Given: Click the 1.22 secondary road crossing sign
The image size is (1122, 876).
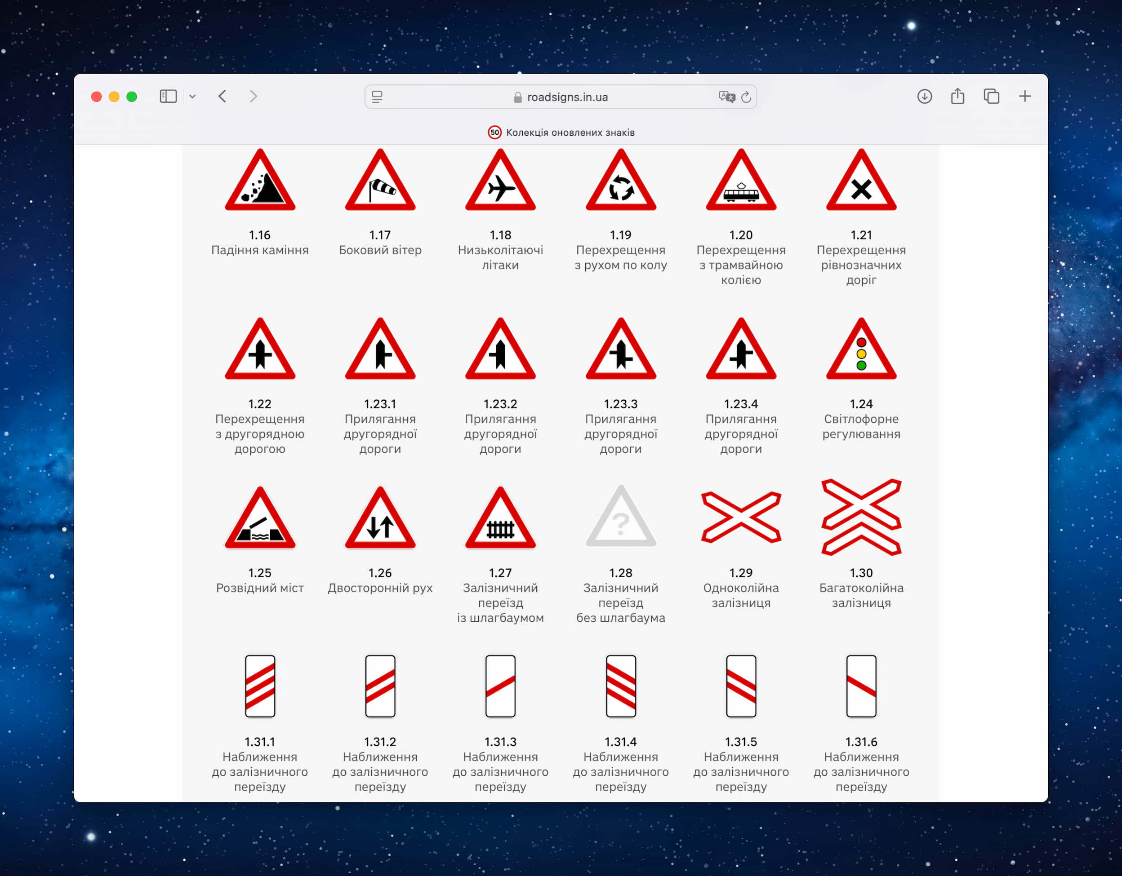Looking at the screenshot, I should [x=260, y=349].
